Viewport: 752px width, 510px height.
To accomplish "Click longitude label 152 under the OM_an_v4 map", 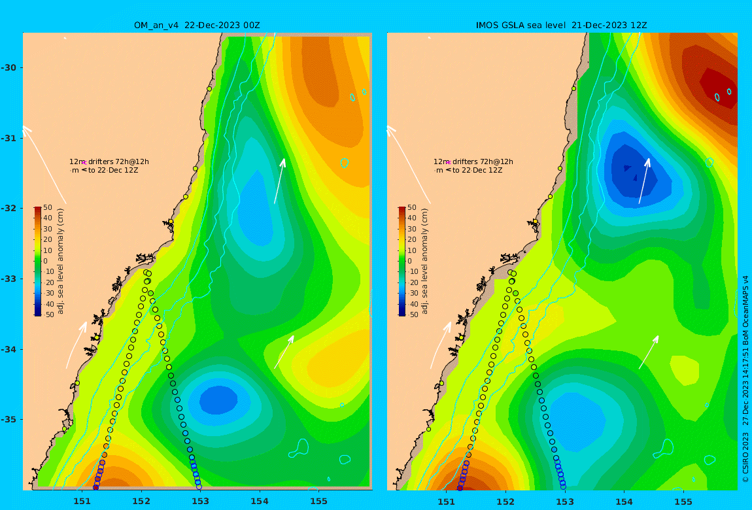I will (x=141, y=501).
